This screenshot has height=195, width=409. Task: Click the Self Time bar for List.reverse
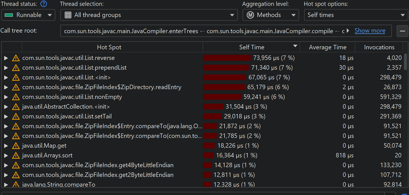227,58
